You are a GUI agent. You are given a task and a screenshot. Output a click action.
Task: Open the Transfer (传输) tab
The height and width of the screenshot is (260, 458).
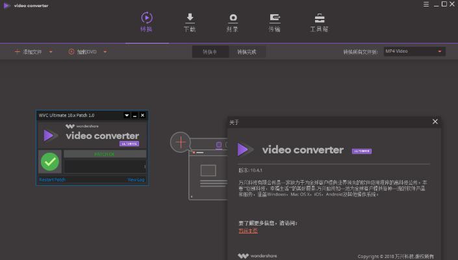[x=275, y=23]
